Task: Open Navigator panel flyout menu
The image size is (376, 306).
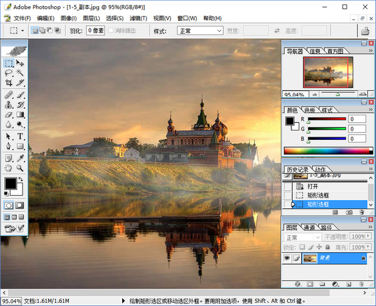Action: 370,51
